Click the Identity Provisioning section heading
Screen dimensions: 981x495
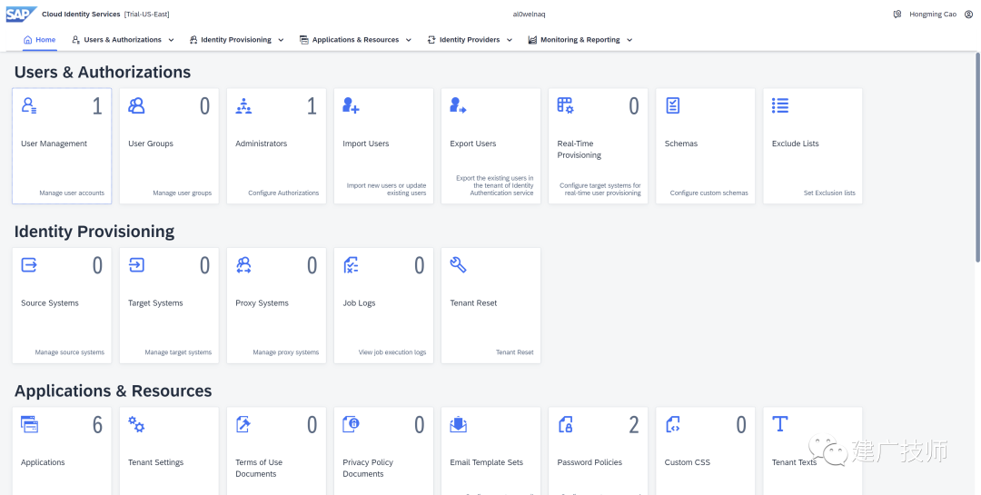(x=94, y=232)
